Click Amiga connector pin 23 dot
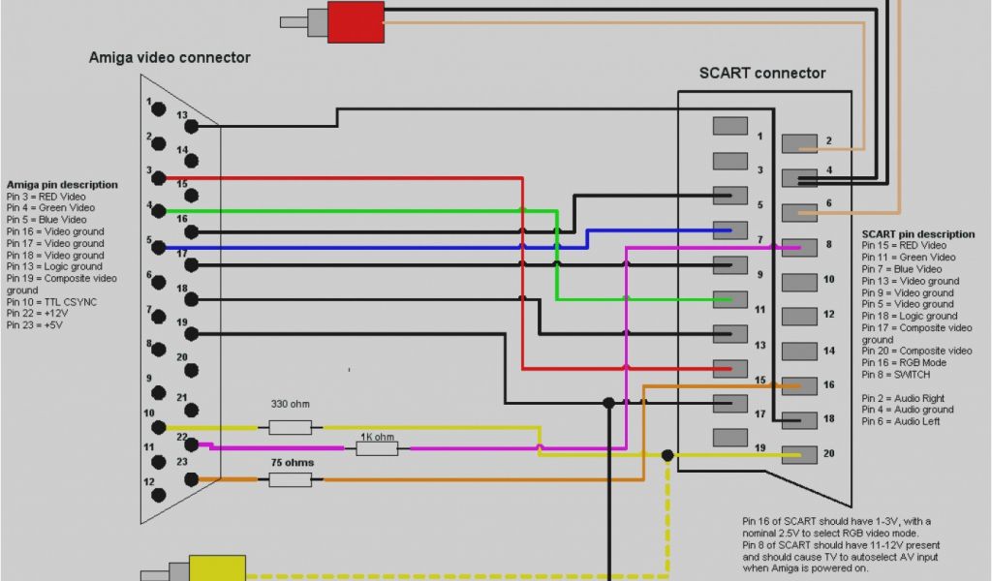 pyautogui.click(x=192, y=479)
